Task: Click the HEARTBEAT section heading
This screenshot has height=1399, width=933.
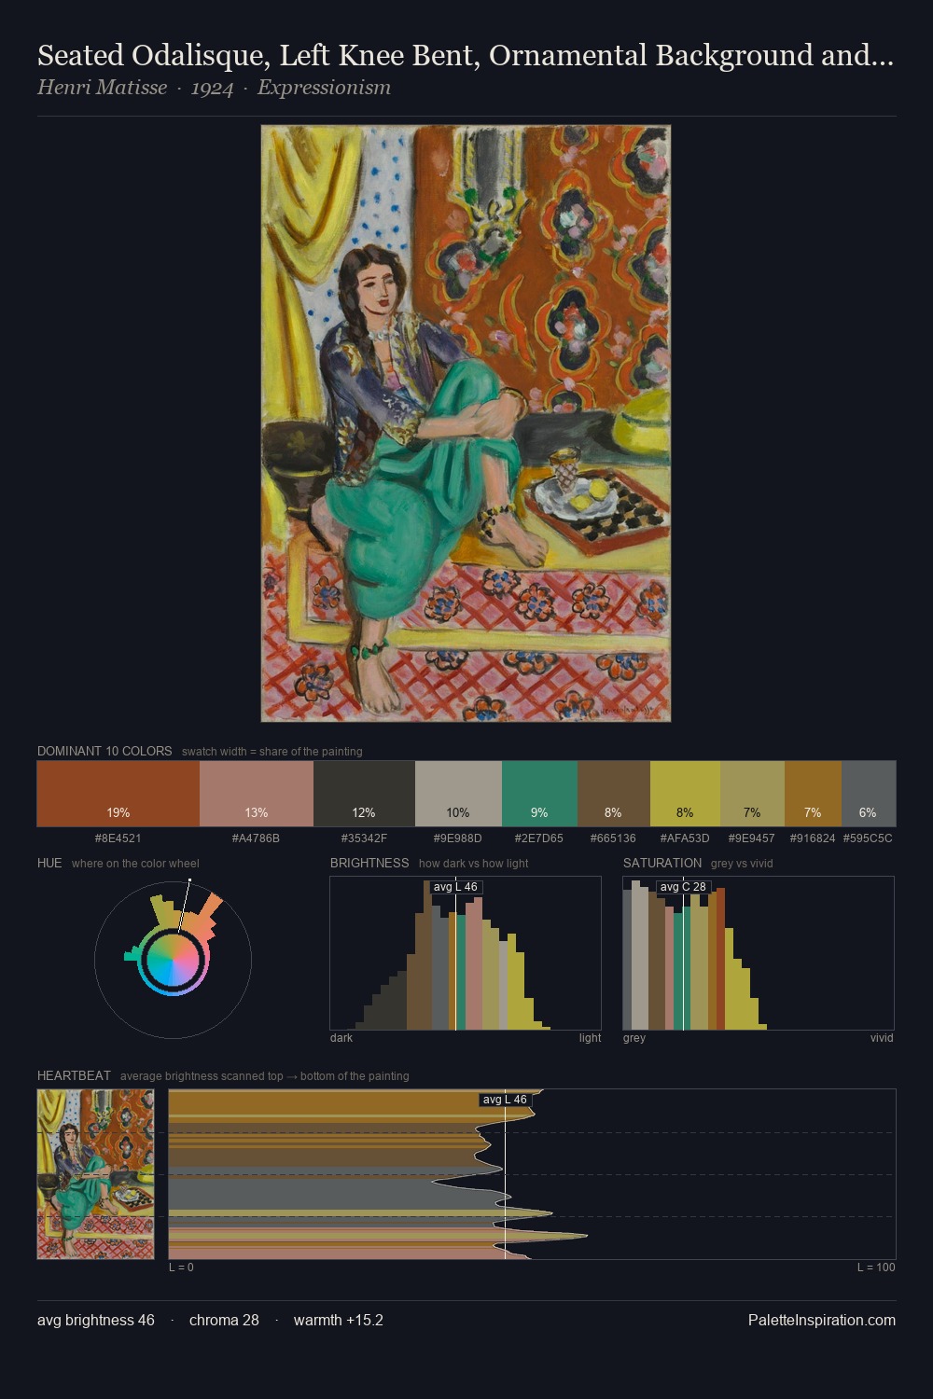Action: pyautogui.click(x=74, y=1075)
